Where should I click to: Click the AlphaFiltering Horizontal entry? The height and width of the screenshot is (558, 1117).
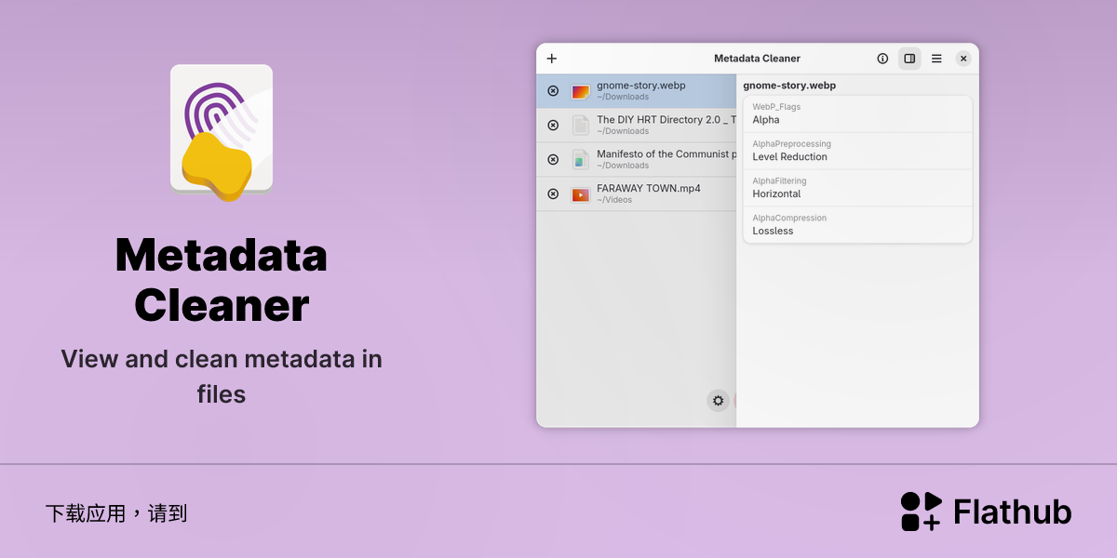coord(857,188)
